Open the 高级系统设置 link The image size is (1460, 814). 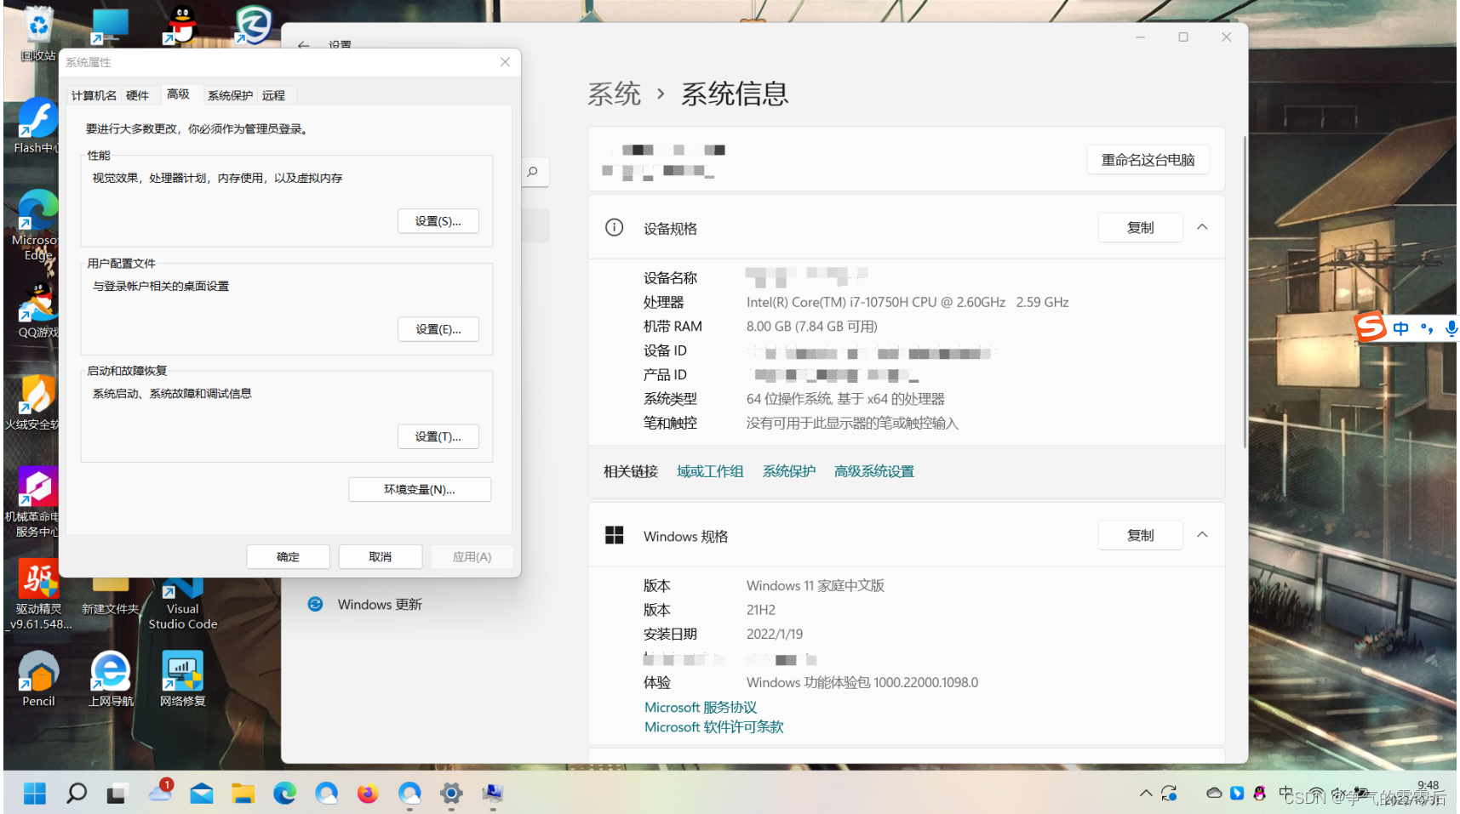(873, 470)
